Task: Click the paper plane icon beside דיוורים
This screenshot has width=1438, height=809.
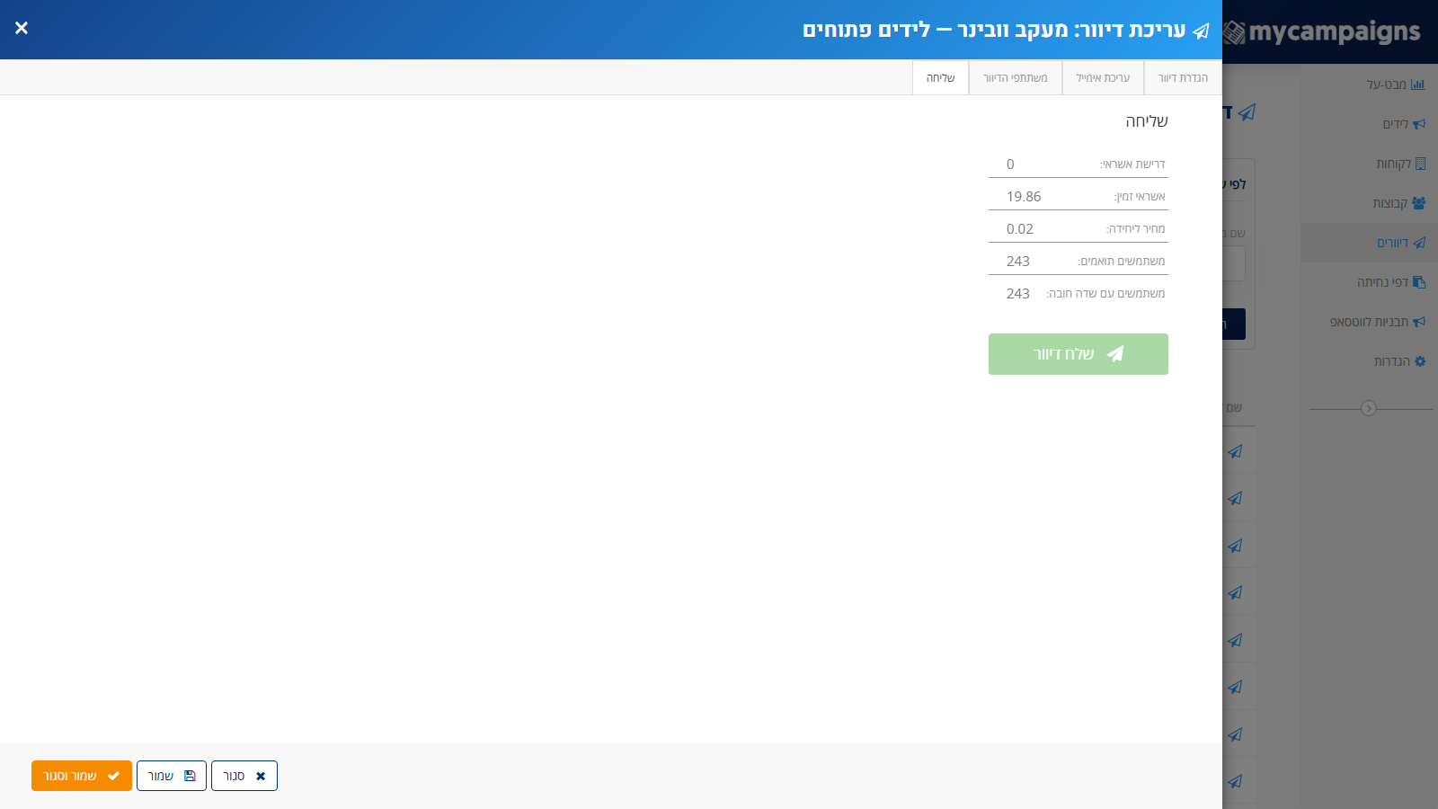Action: [x=1419, y=243]
